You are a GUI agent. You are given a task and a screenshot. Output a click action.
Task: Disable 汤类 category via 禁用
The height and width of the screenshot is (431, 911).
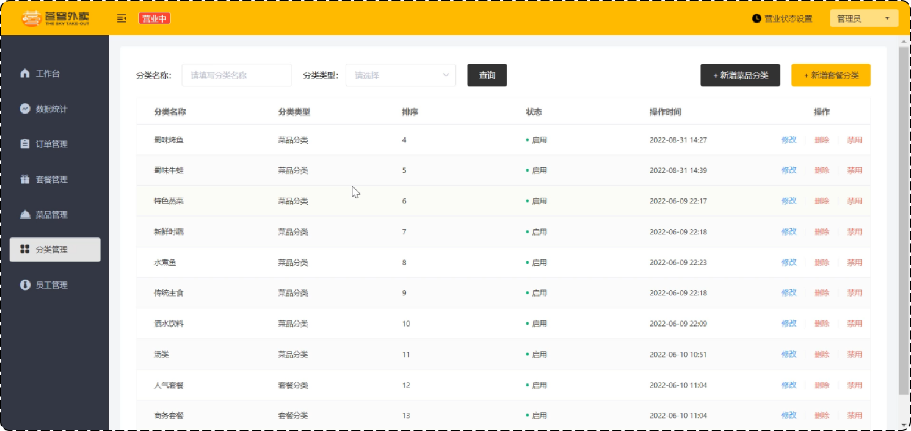[855, 355]
